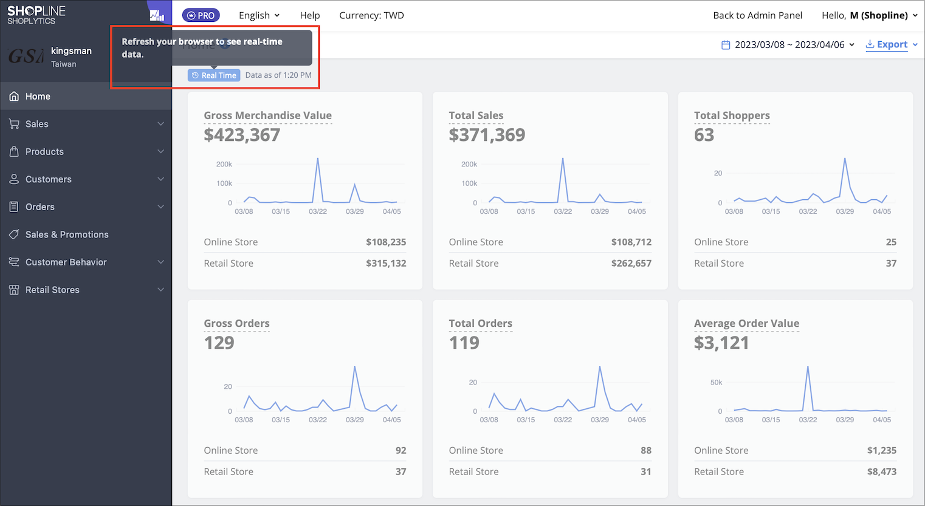This screenshot has height=506, width=925.
Task: Click the Average Order Value title
Action: [746, 323]
